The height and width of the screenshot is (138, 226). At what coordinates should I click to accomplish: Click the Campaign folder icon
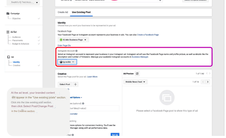click(8, 13)
